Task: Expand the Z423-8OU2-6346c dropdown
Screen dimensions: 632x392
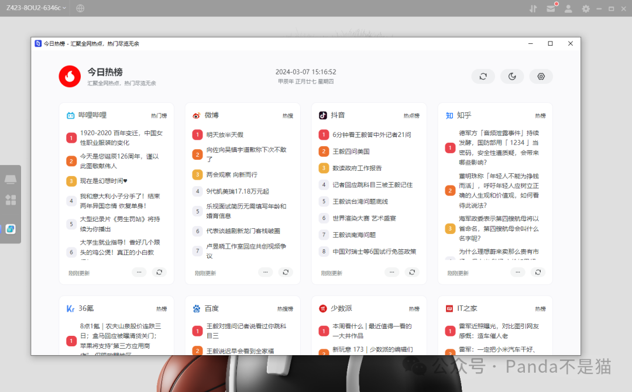Action: point(36,8)
